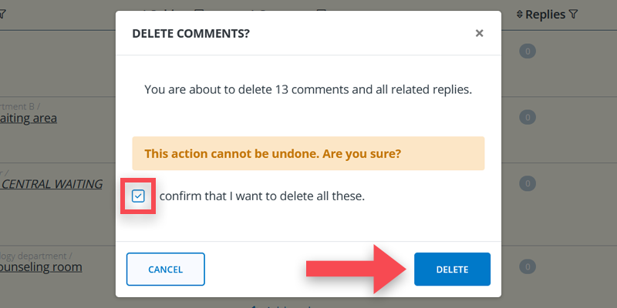The height and width of the screenshot is (308, 617).
Task: Open the Replies column filter funnel
Action: pos(572,14)
